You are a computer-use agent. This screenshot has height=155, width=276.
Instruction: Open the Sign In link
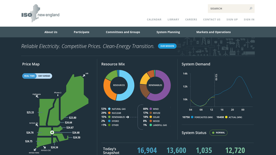(249, 19)
